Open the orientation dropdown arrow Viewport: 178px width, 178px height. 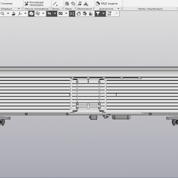[x=25, y=13]
